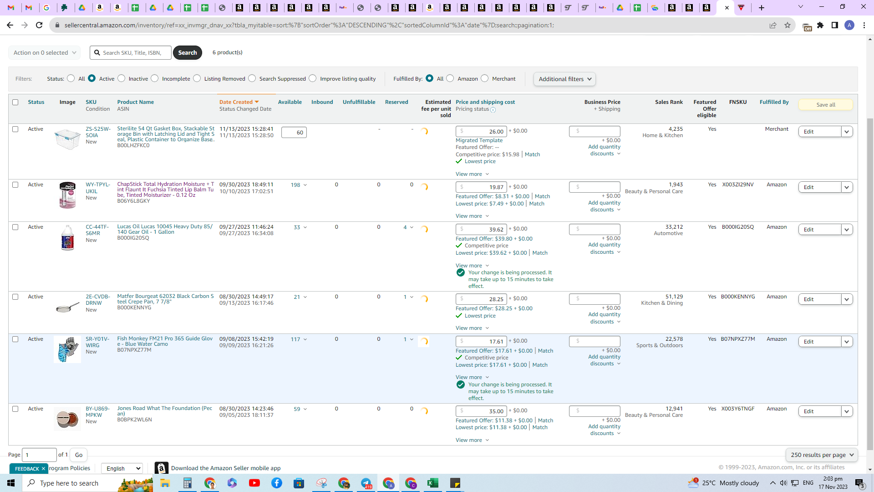Open the Windows notification center
The width and height of the screenshot is (874, 492).
tap(860, 483)
